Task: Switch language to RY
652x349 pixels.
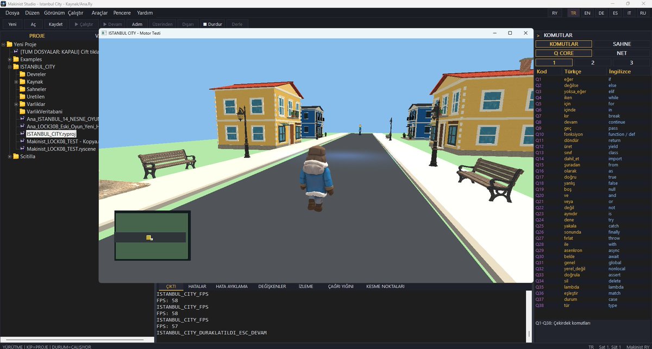Action: coord(554,12)
